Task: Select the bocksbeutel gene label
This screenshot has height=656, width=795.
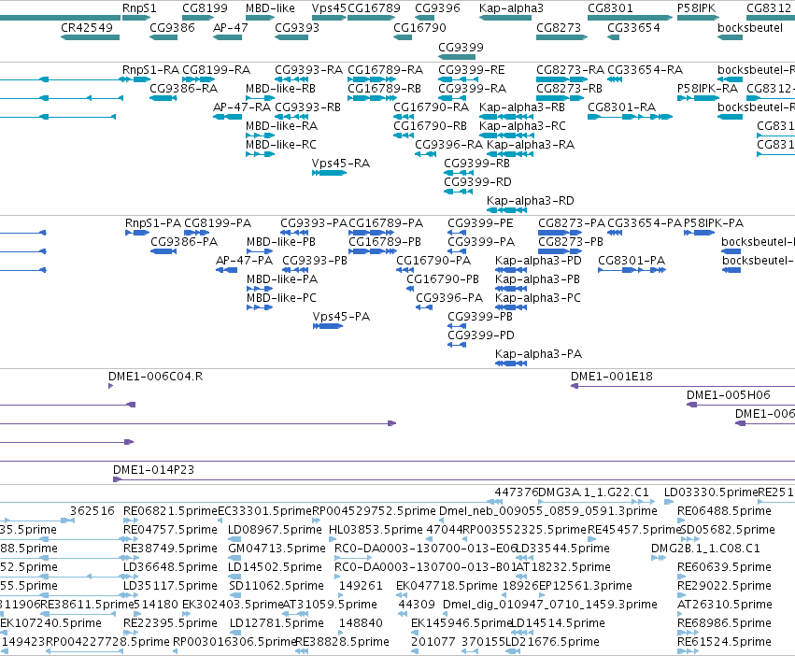Action: (x=750, y=27)
